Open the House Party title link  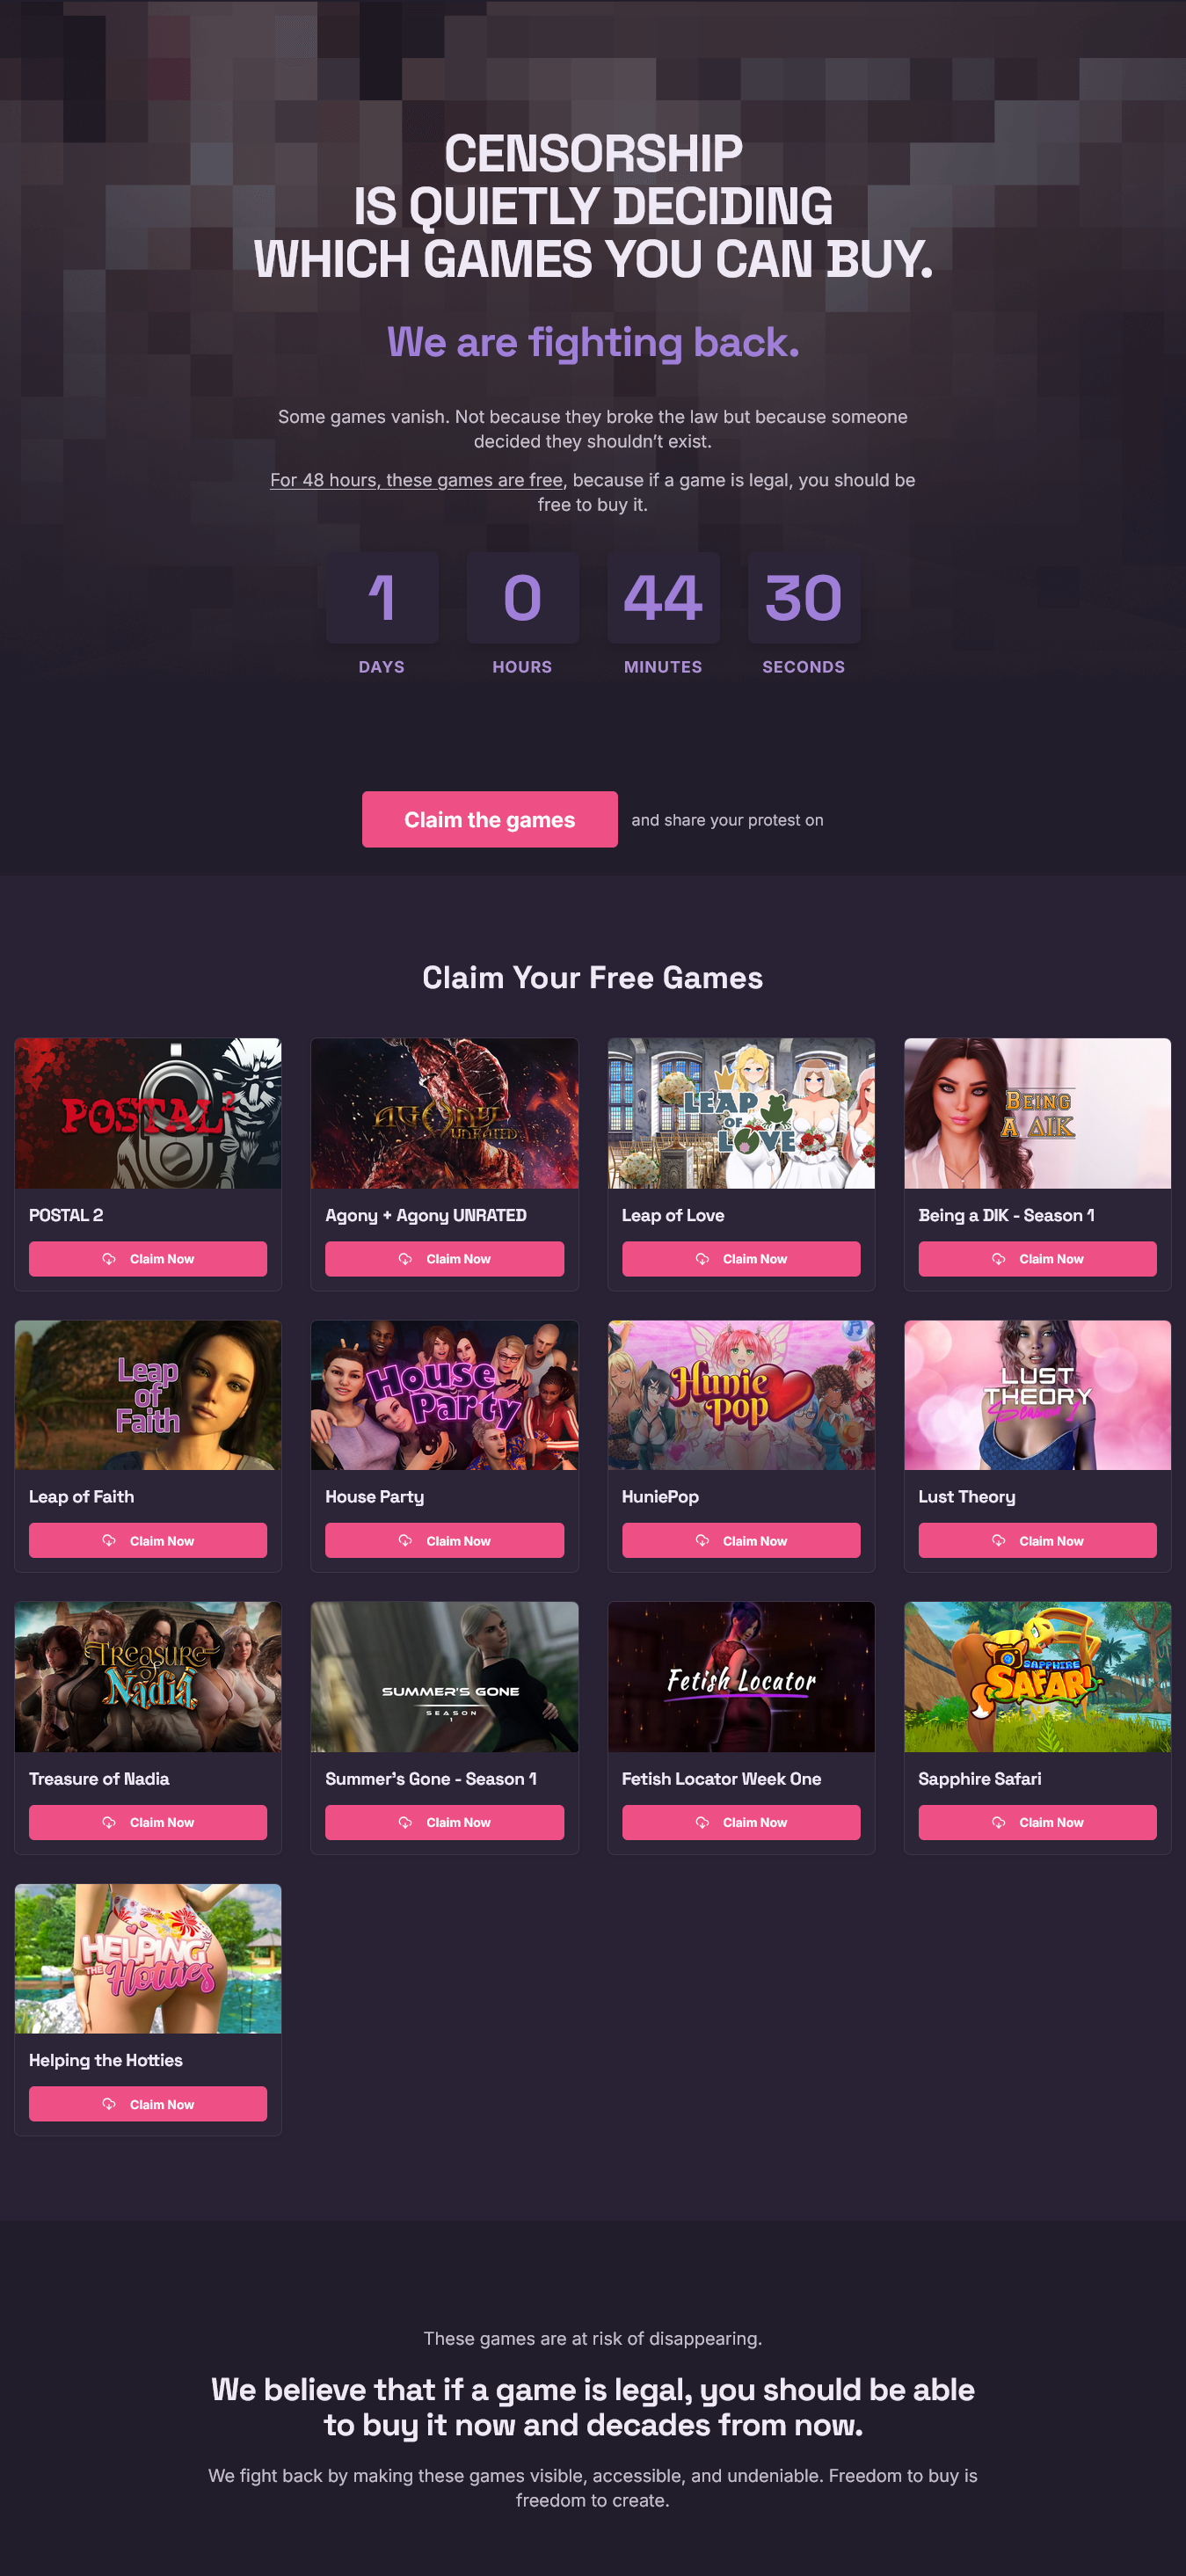point(375,1496)
